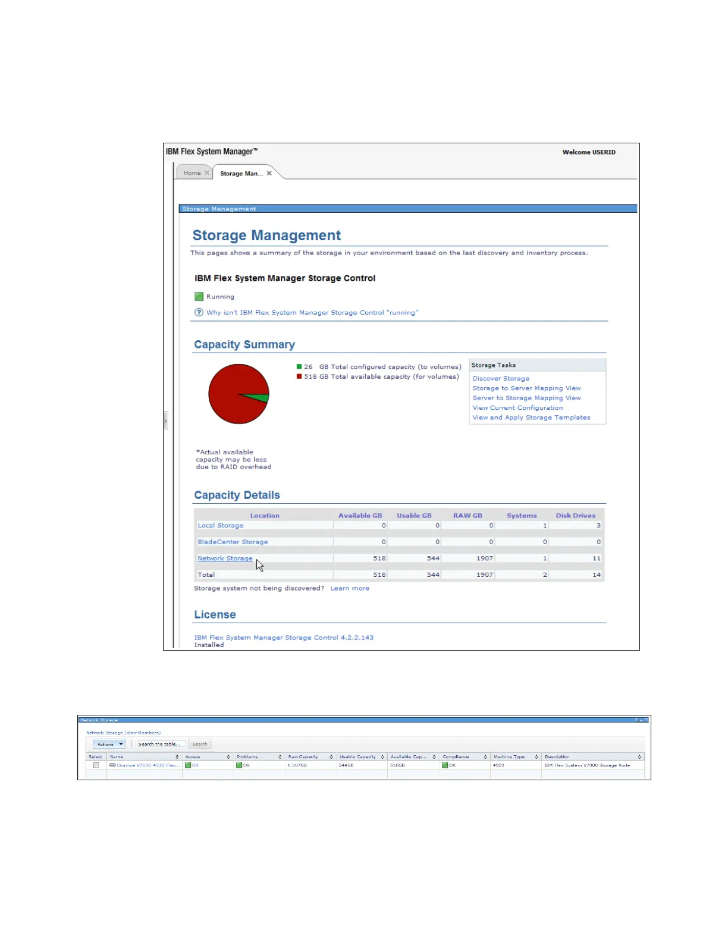Click the red available capacity legend swatch
728x942 pixels.
[299, 376]
